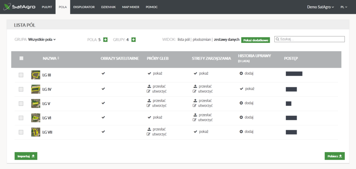Go to the MAP MIXER tab
Viewport: 356px width, 169px height.
[130, 7]
